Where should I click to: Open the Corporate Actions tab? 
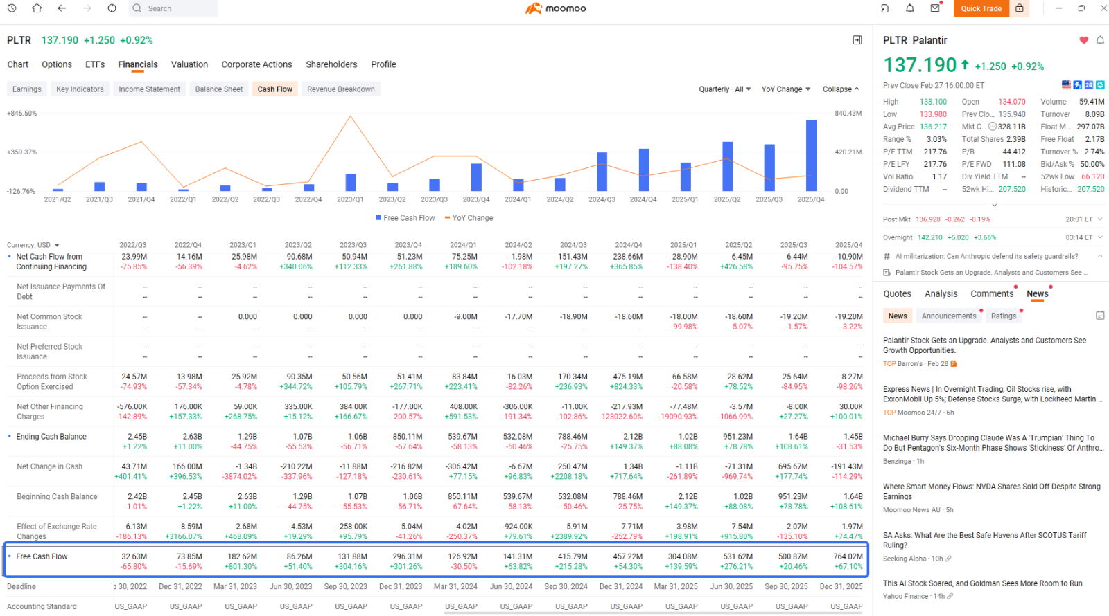click(x=256, y=64)
